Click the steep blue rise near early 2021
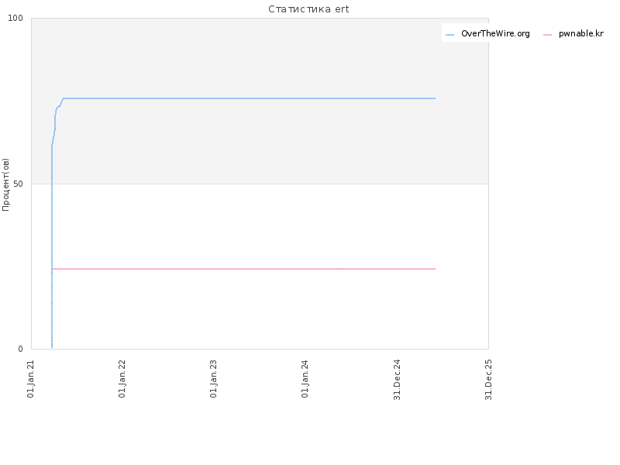Viewport: 620px width, 465px height. tap(52, 245)
